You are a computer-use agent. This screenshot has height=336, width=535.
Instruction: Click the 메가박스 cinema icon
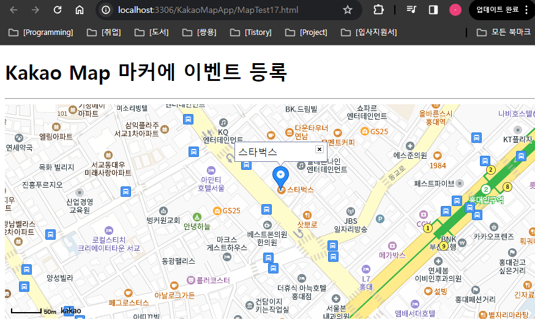[392, 245]
